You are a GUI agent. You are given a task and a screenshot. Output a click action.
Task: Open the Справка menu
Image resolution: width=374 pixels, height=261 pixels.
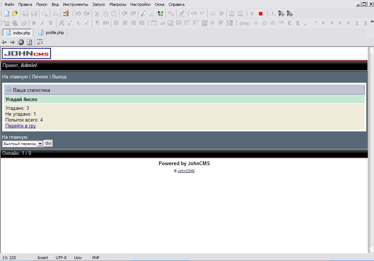point(177,4)
